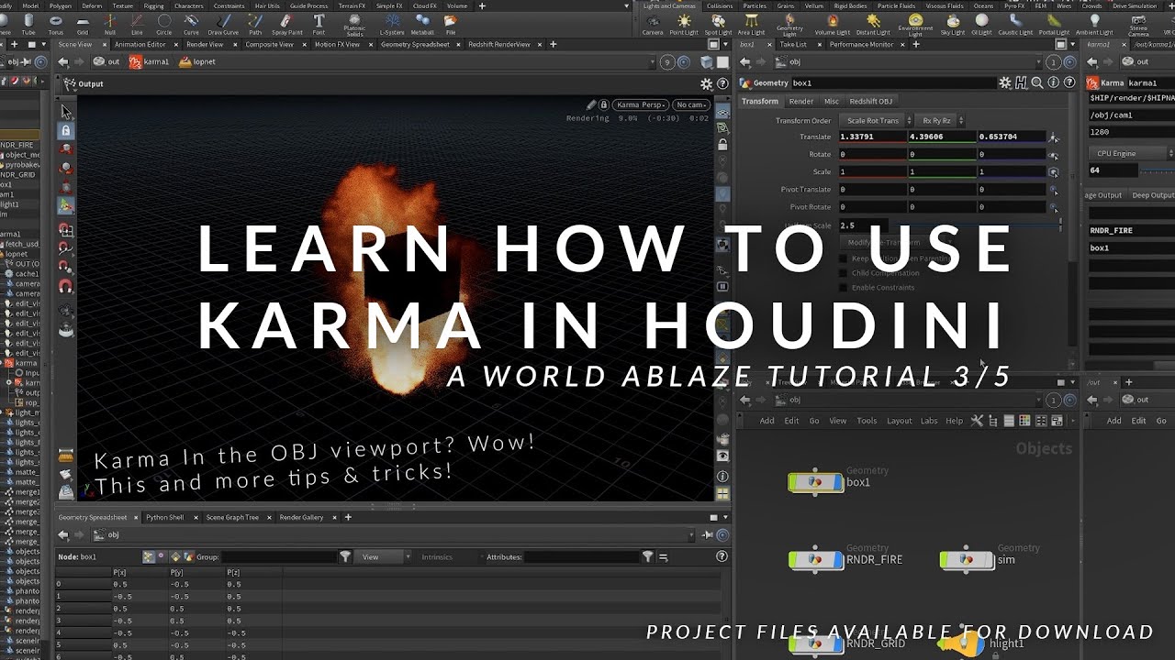Open the Karma Persp viewport dropdown
The image size is (1175, 660).
(x=641, y=104)
